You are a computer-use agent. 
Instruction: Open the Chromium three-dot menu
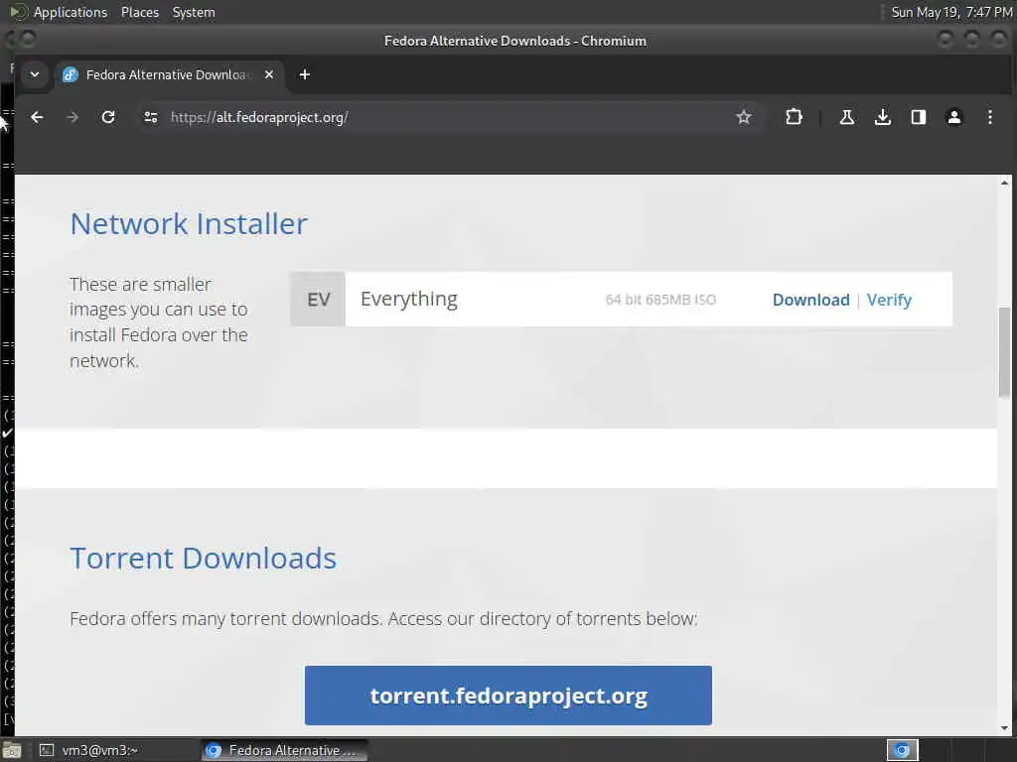[990, 117]
